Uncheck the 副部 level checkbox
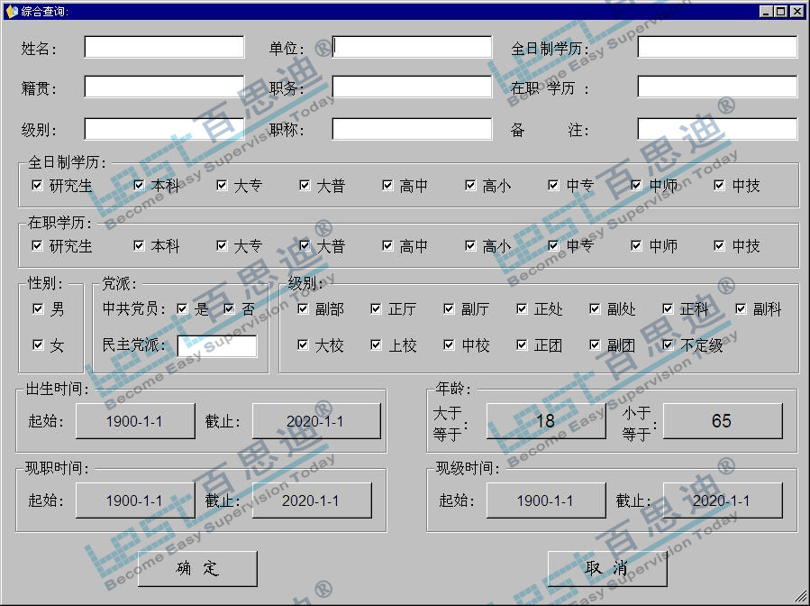The width and height of the screenshot is (810, 606). (x=304, y=308)
